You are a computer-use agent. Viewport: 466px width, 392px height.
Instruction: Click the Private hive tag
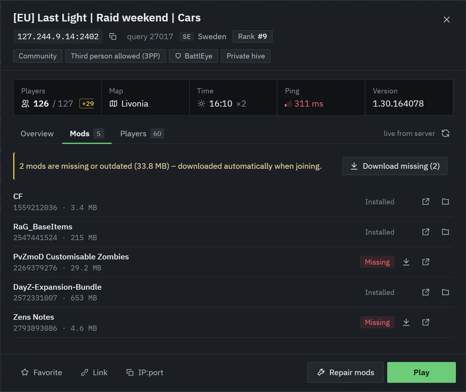(246, 56)
